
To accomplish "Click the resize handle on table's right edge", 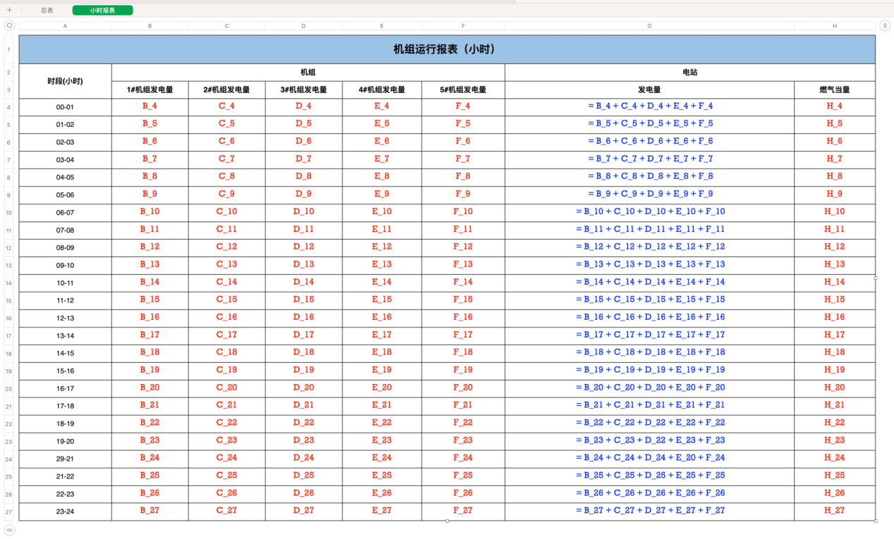I will tap(876, 278).
